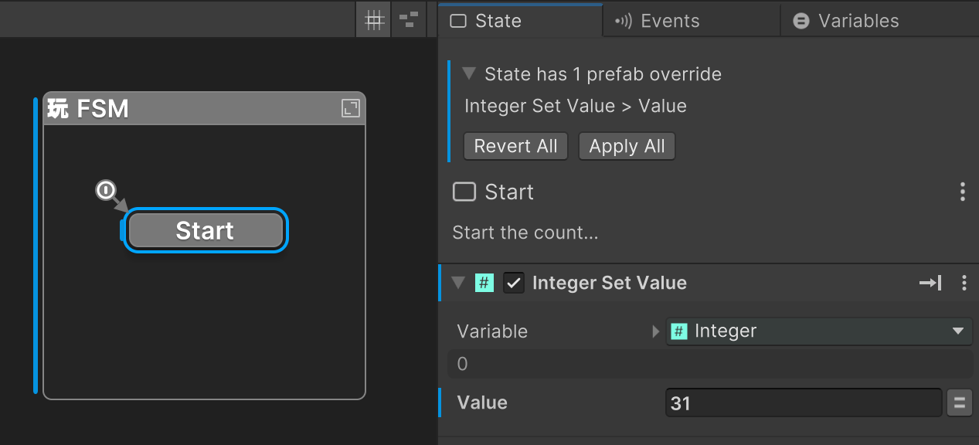
Task: Maximize the FSM node
Action: (351, 108)
